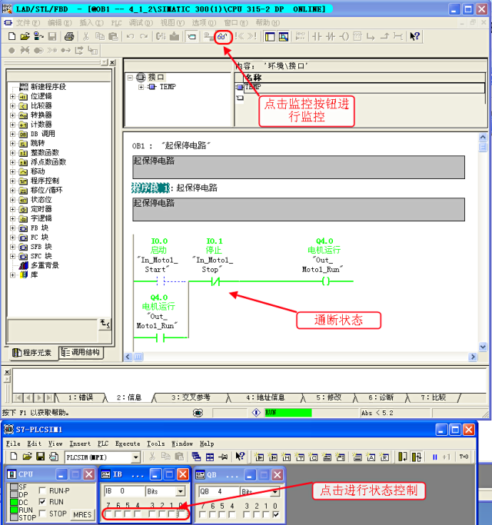This screenshot has height=525, width=492.
Task: Toggle bit 3 checkbox of QB 4
Action: click(247, 514)
